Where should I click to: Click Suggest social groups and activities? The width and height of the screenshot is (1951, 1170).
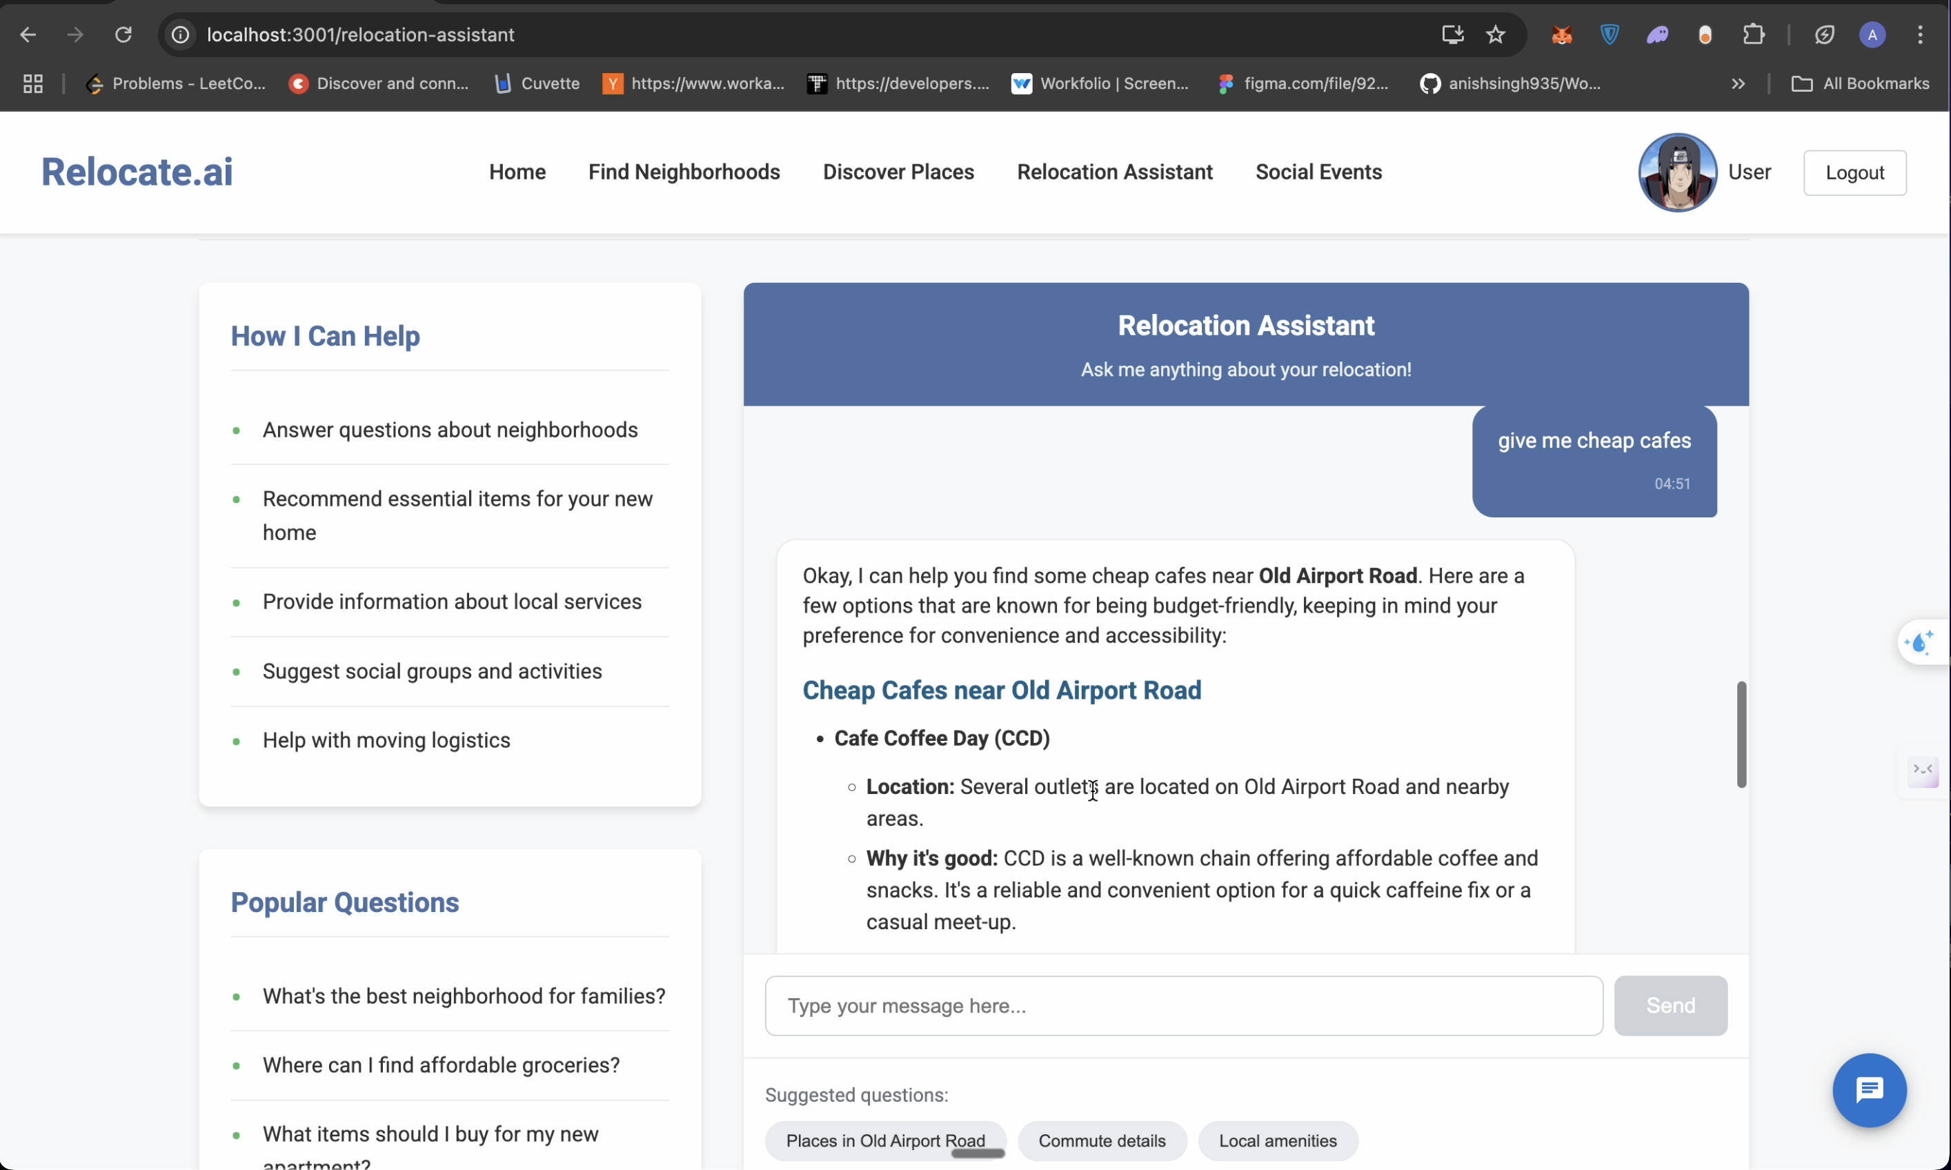click(x=432, y=671)
